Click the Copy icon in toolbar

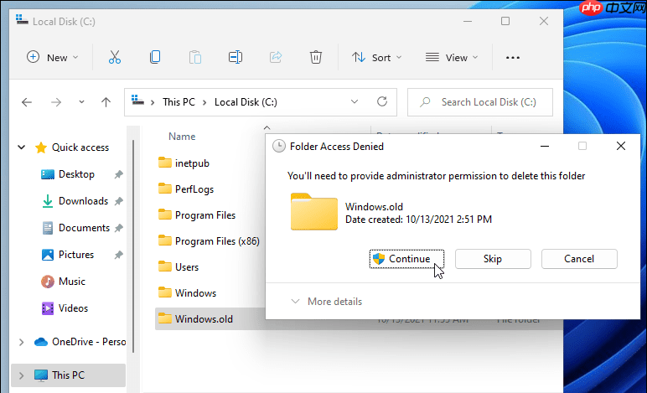tap(155, 57)
